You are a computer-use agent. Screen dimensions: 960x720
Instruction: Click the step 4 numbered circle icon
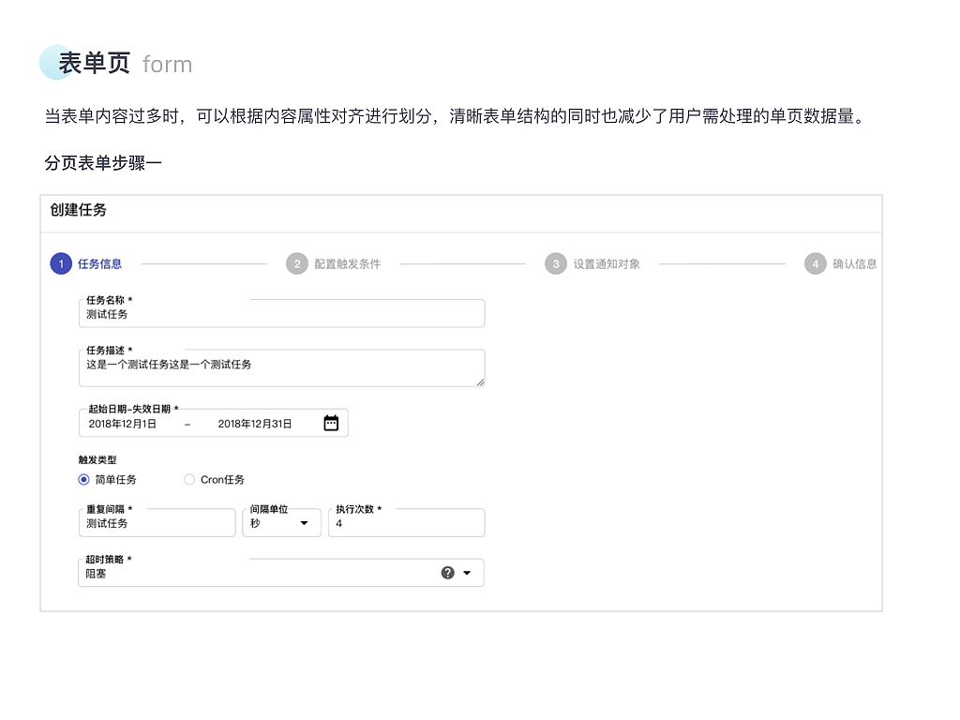click(815, 263)
